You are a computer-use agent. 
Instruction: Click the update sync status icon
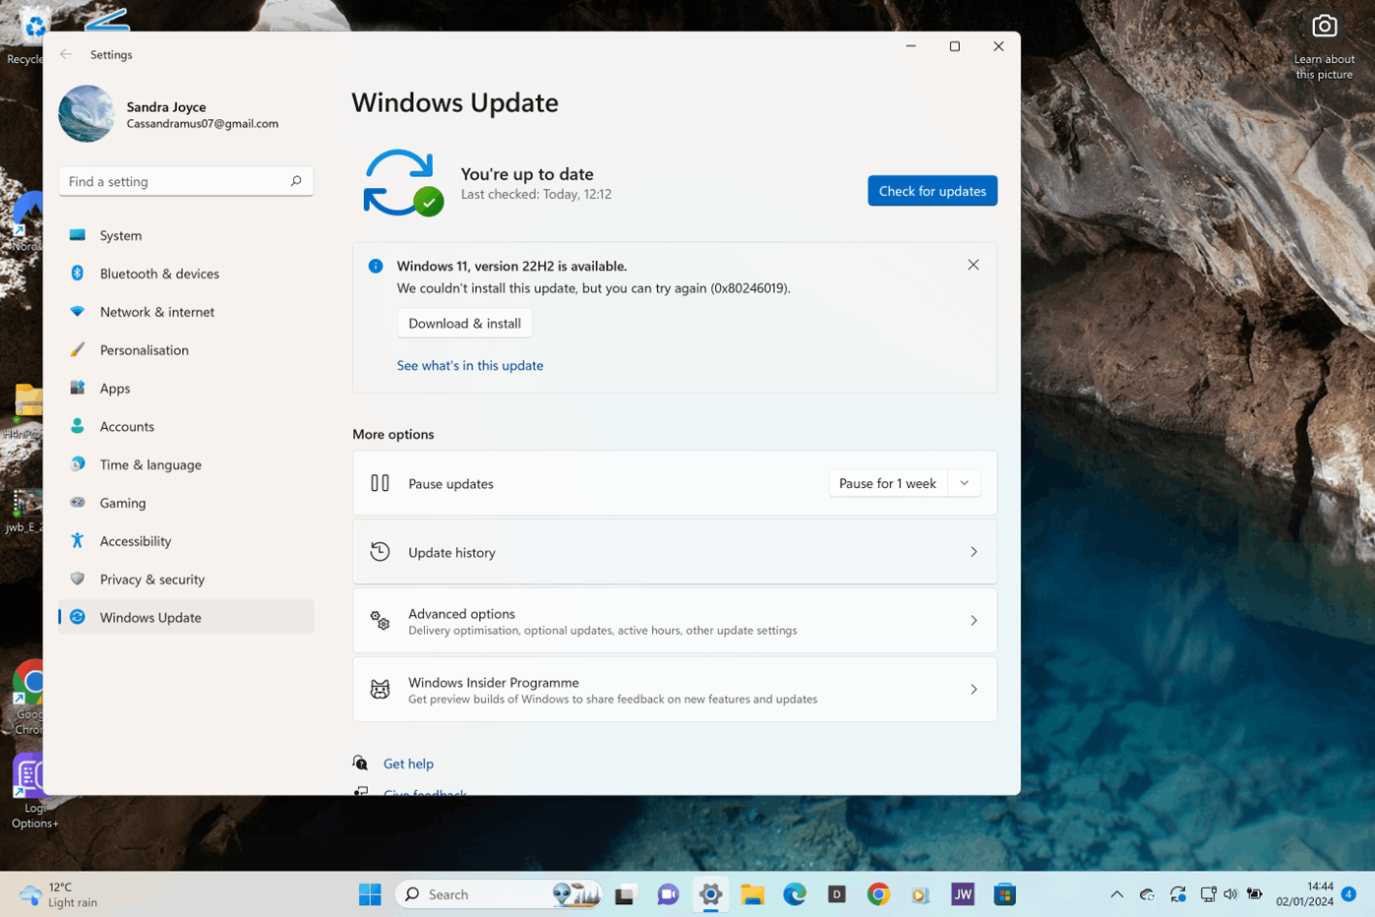(x=402, y=183)
